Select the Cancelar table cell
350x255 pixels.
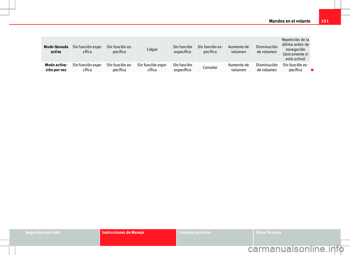coord(210,67)
